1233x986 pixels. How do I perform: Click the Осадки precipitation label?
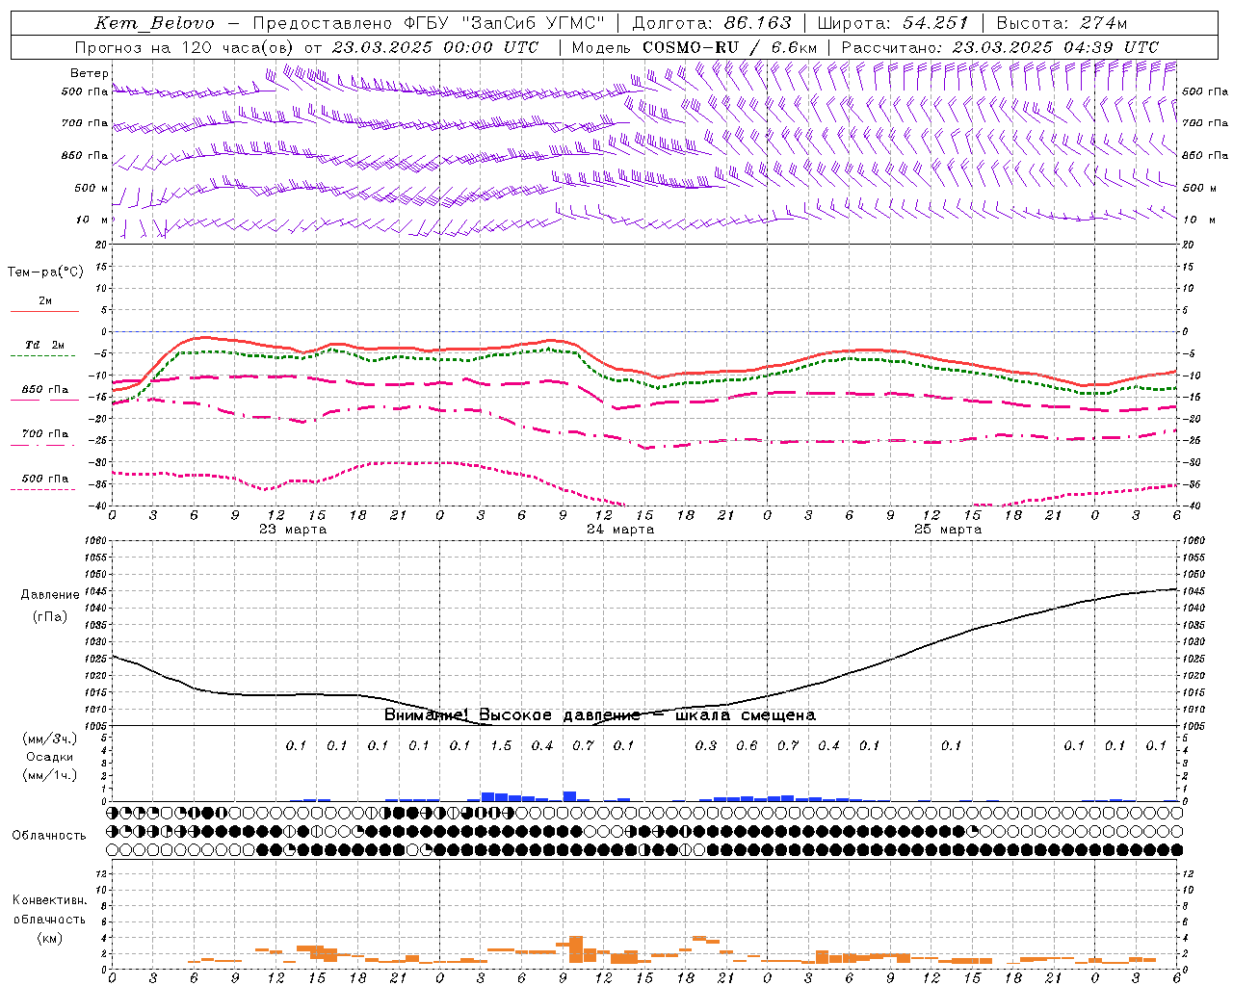(x=50, y=757)
